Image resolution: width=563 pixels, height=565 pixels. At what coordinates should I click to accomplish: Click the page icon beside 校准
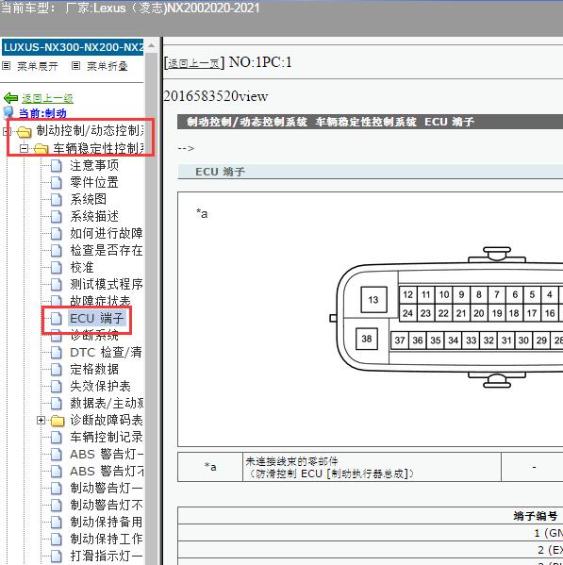click(x=57, y=268)
